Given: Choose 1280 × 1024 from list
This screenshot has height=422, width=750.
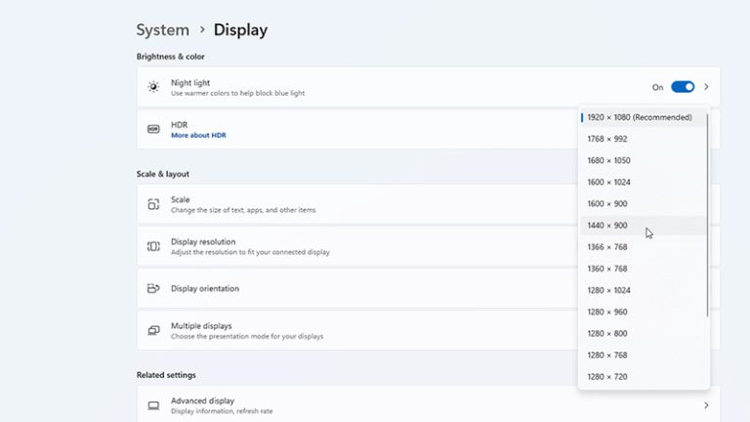Looking at the screenshot, I should click(643, 290).
